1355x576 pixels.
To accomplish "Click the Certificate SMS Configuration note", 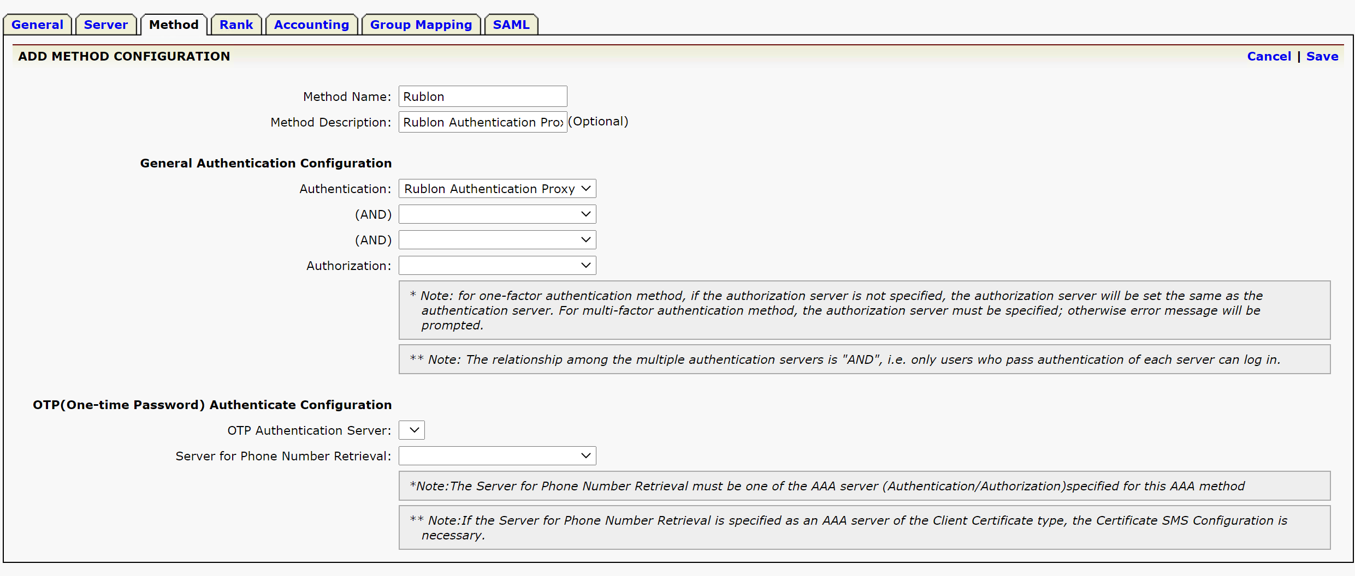I will click(x=864, y=527).
